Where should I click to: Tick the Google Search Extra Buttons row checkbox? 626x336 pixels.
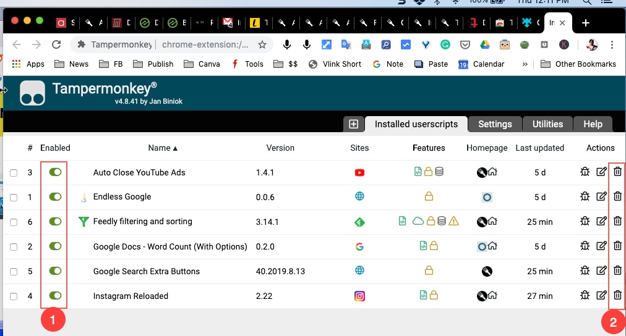click(14, 272)
